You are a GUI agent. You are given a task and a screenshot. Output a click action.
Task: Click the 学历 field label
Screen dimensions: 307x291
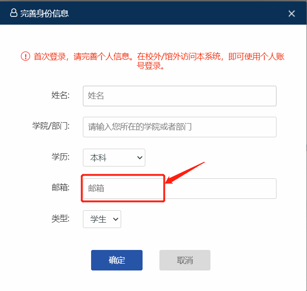[x=60, y=157]
